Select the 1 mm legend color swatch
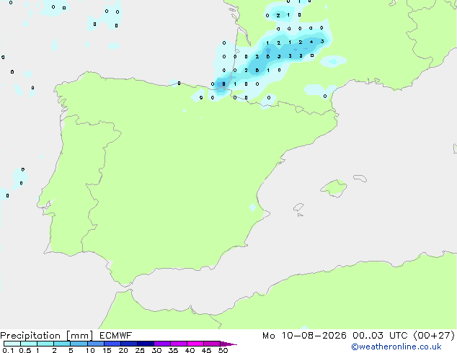457x353 pixels. [45, 344]
